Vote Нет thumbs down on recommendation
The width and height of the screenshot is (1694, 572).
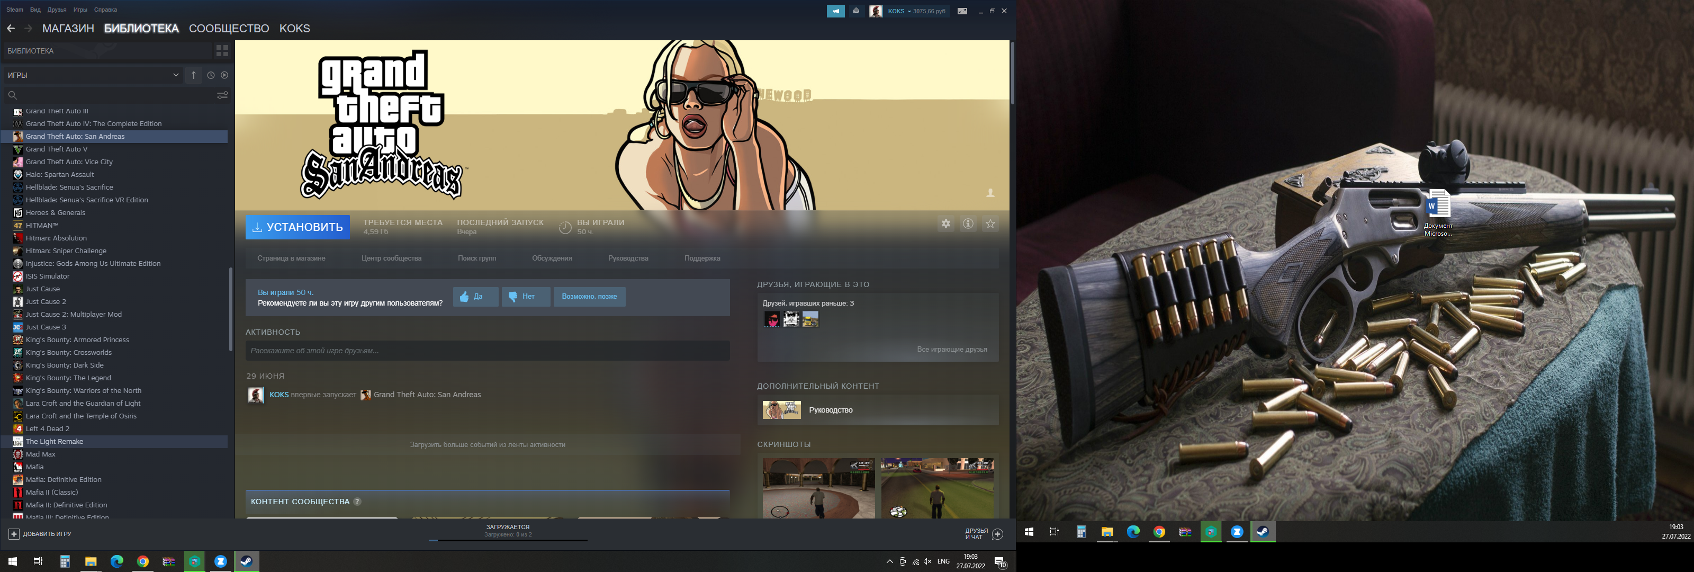point(526,296)
